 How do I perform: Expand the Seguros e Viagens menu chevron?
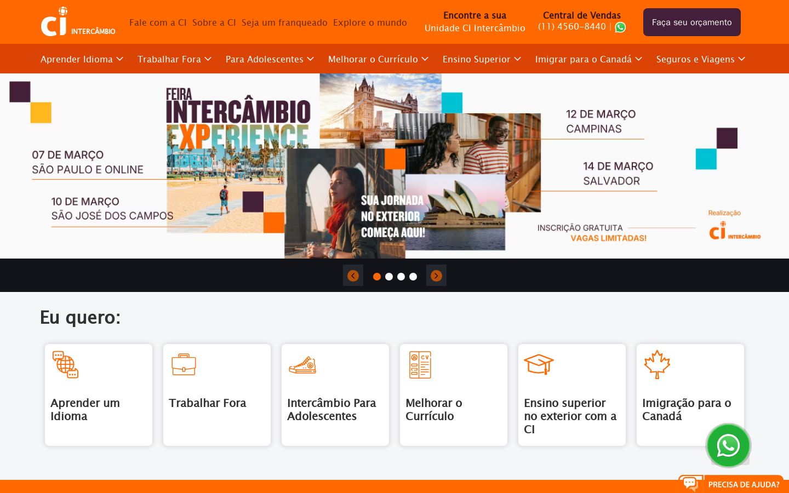[x=742, y=59]
